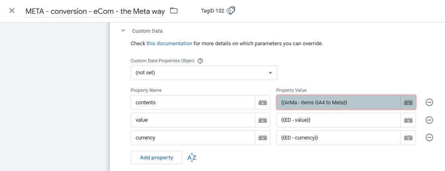445x171 pixels.
Task: Click the 'TagID 132' label
Action: [213, 11]
